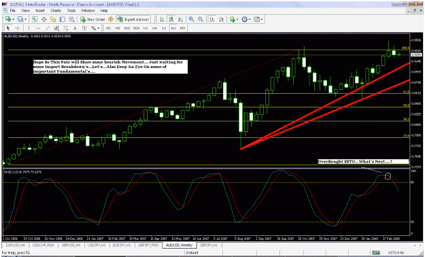Switch to M30 timeframe
Viewport: 425px width, 257px height.
click(x=136, y=28)
